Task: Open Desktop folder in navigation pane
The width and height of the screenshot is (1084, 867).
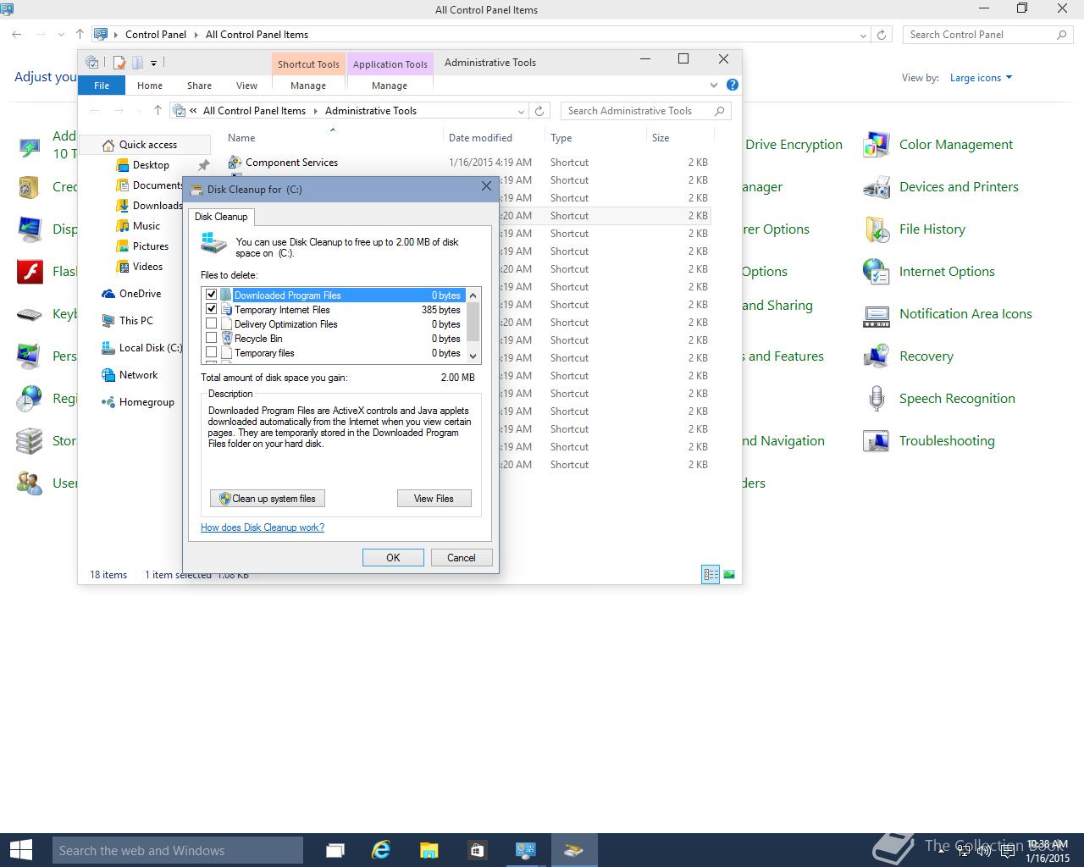Action: point(151,165)
